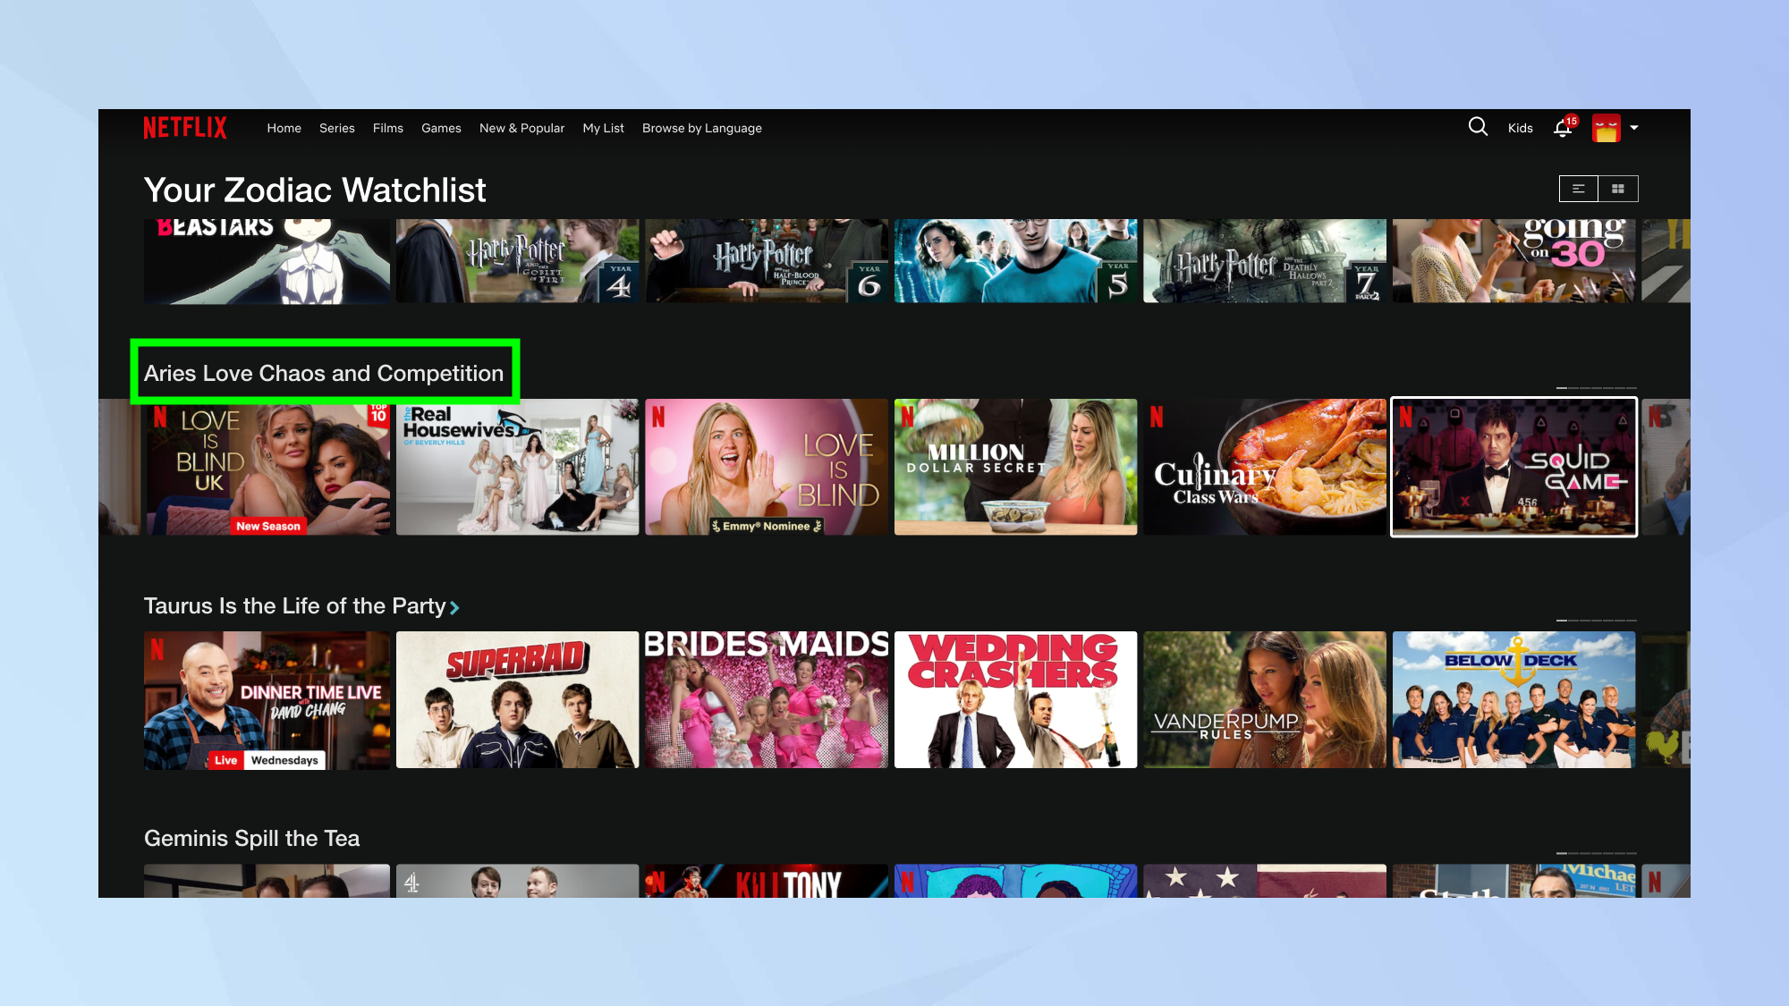Select Films in the navigation bar

tap(387, 128)
